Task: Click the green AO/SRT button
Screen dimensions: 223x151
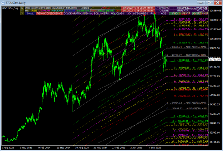Action: [196, 14]
